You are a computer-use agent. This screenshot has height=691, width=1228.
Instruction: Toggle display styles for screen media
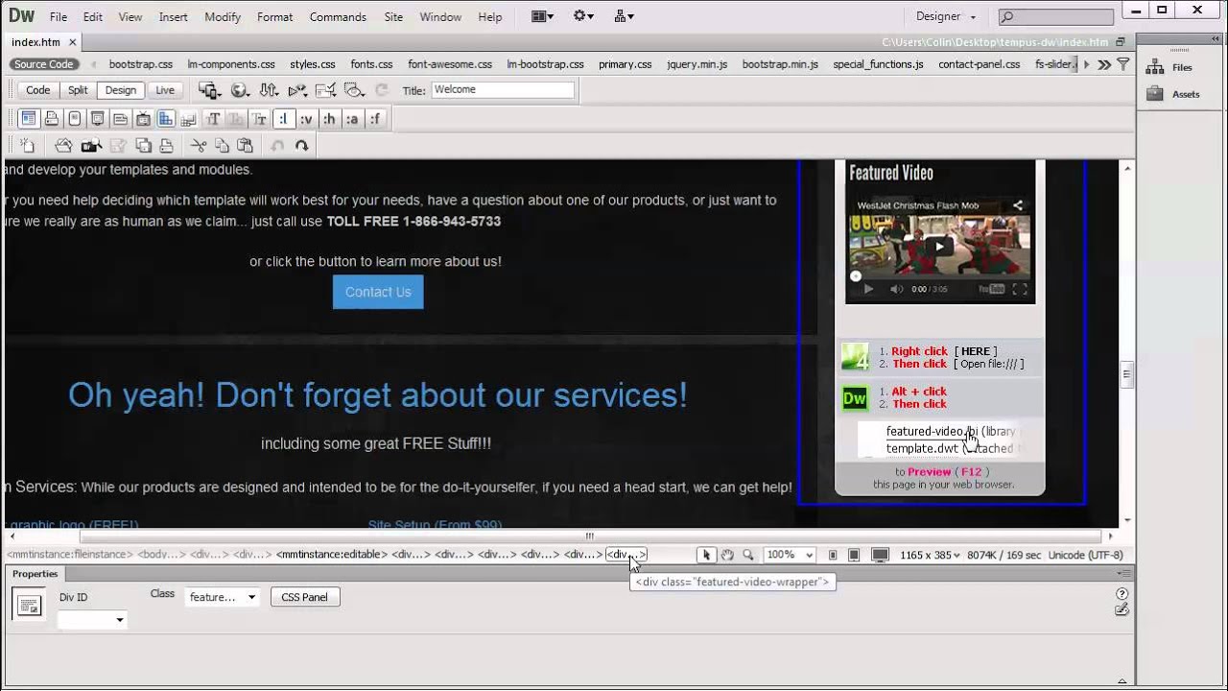(x=29, y=119)
